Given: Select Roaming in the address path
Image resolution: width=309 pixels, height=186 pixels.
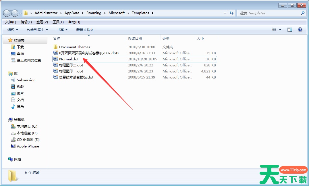Looking at the screenshot, I should [x=94, y=13].
